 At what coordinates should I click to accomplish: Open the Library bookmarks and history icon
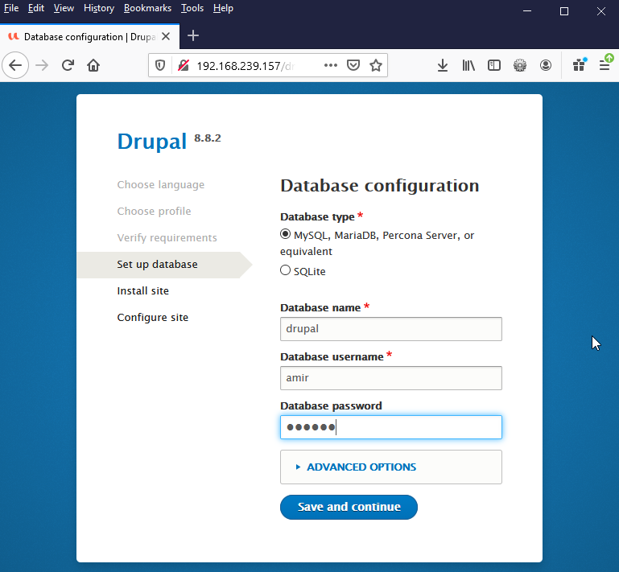[x=468, y=65]
